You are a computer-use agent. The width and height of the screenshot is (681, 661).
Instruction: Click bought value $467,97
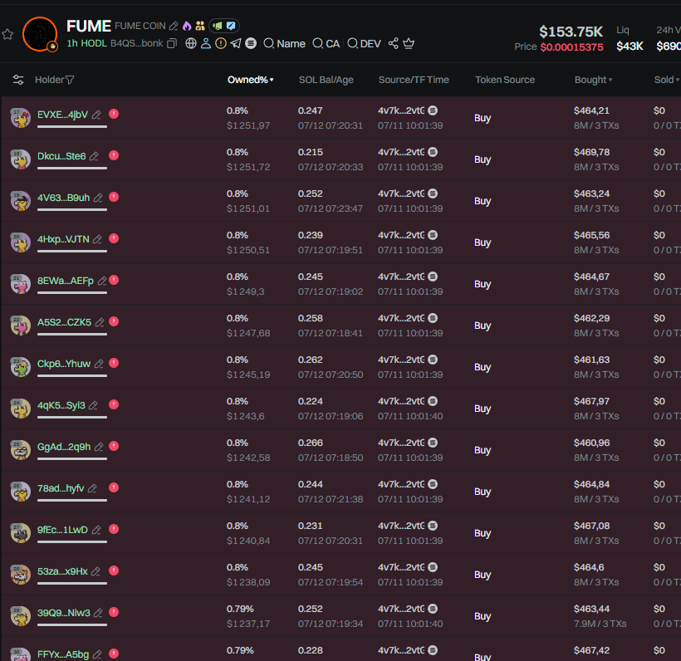tap(591, 401)
